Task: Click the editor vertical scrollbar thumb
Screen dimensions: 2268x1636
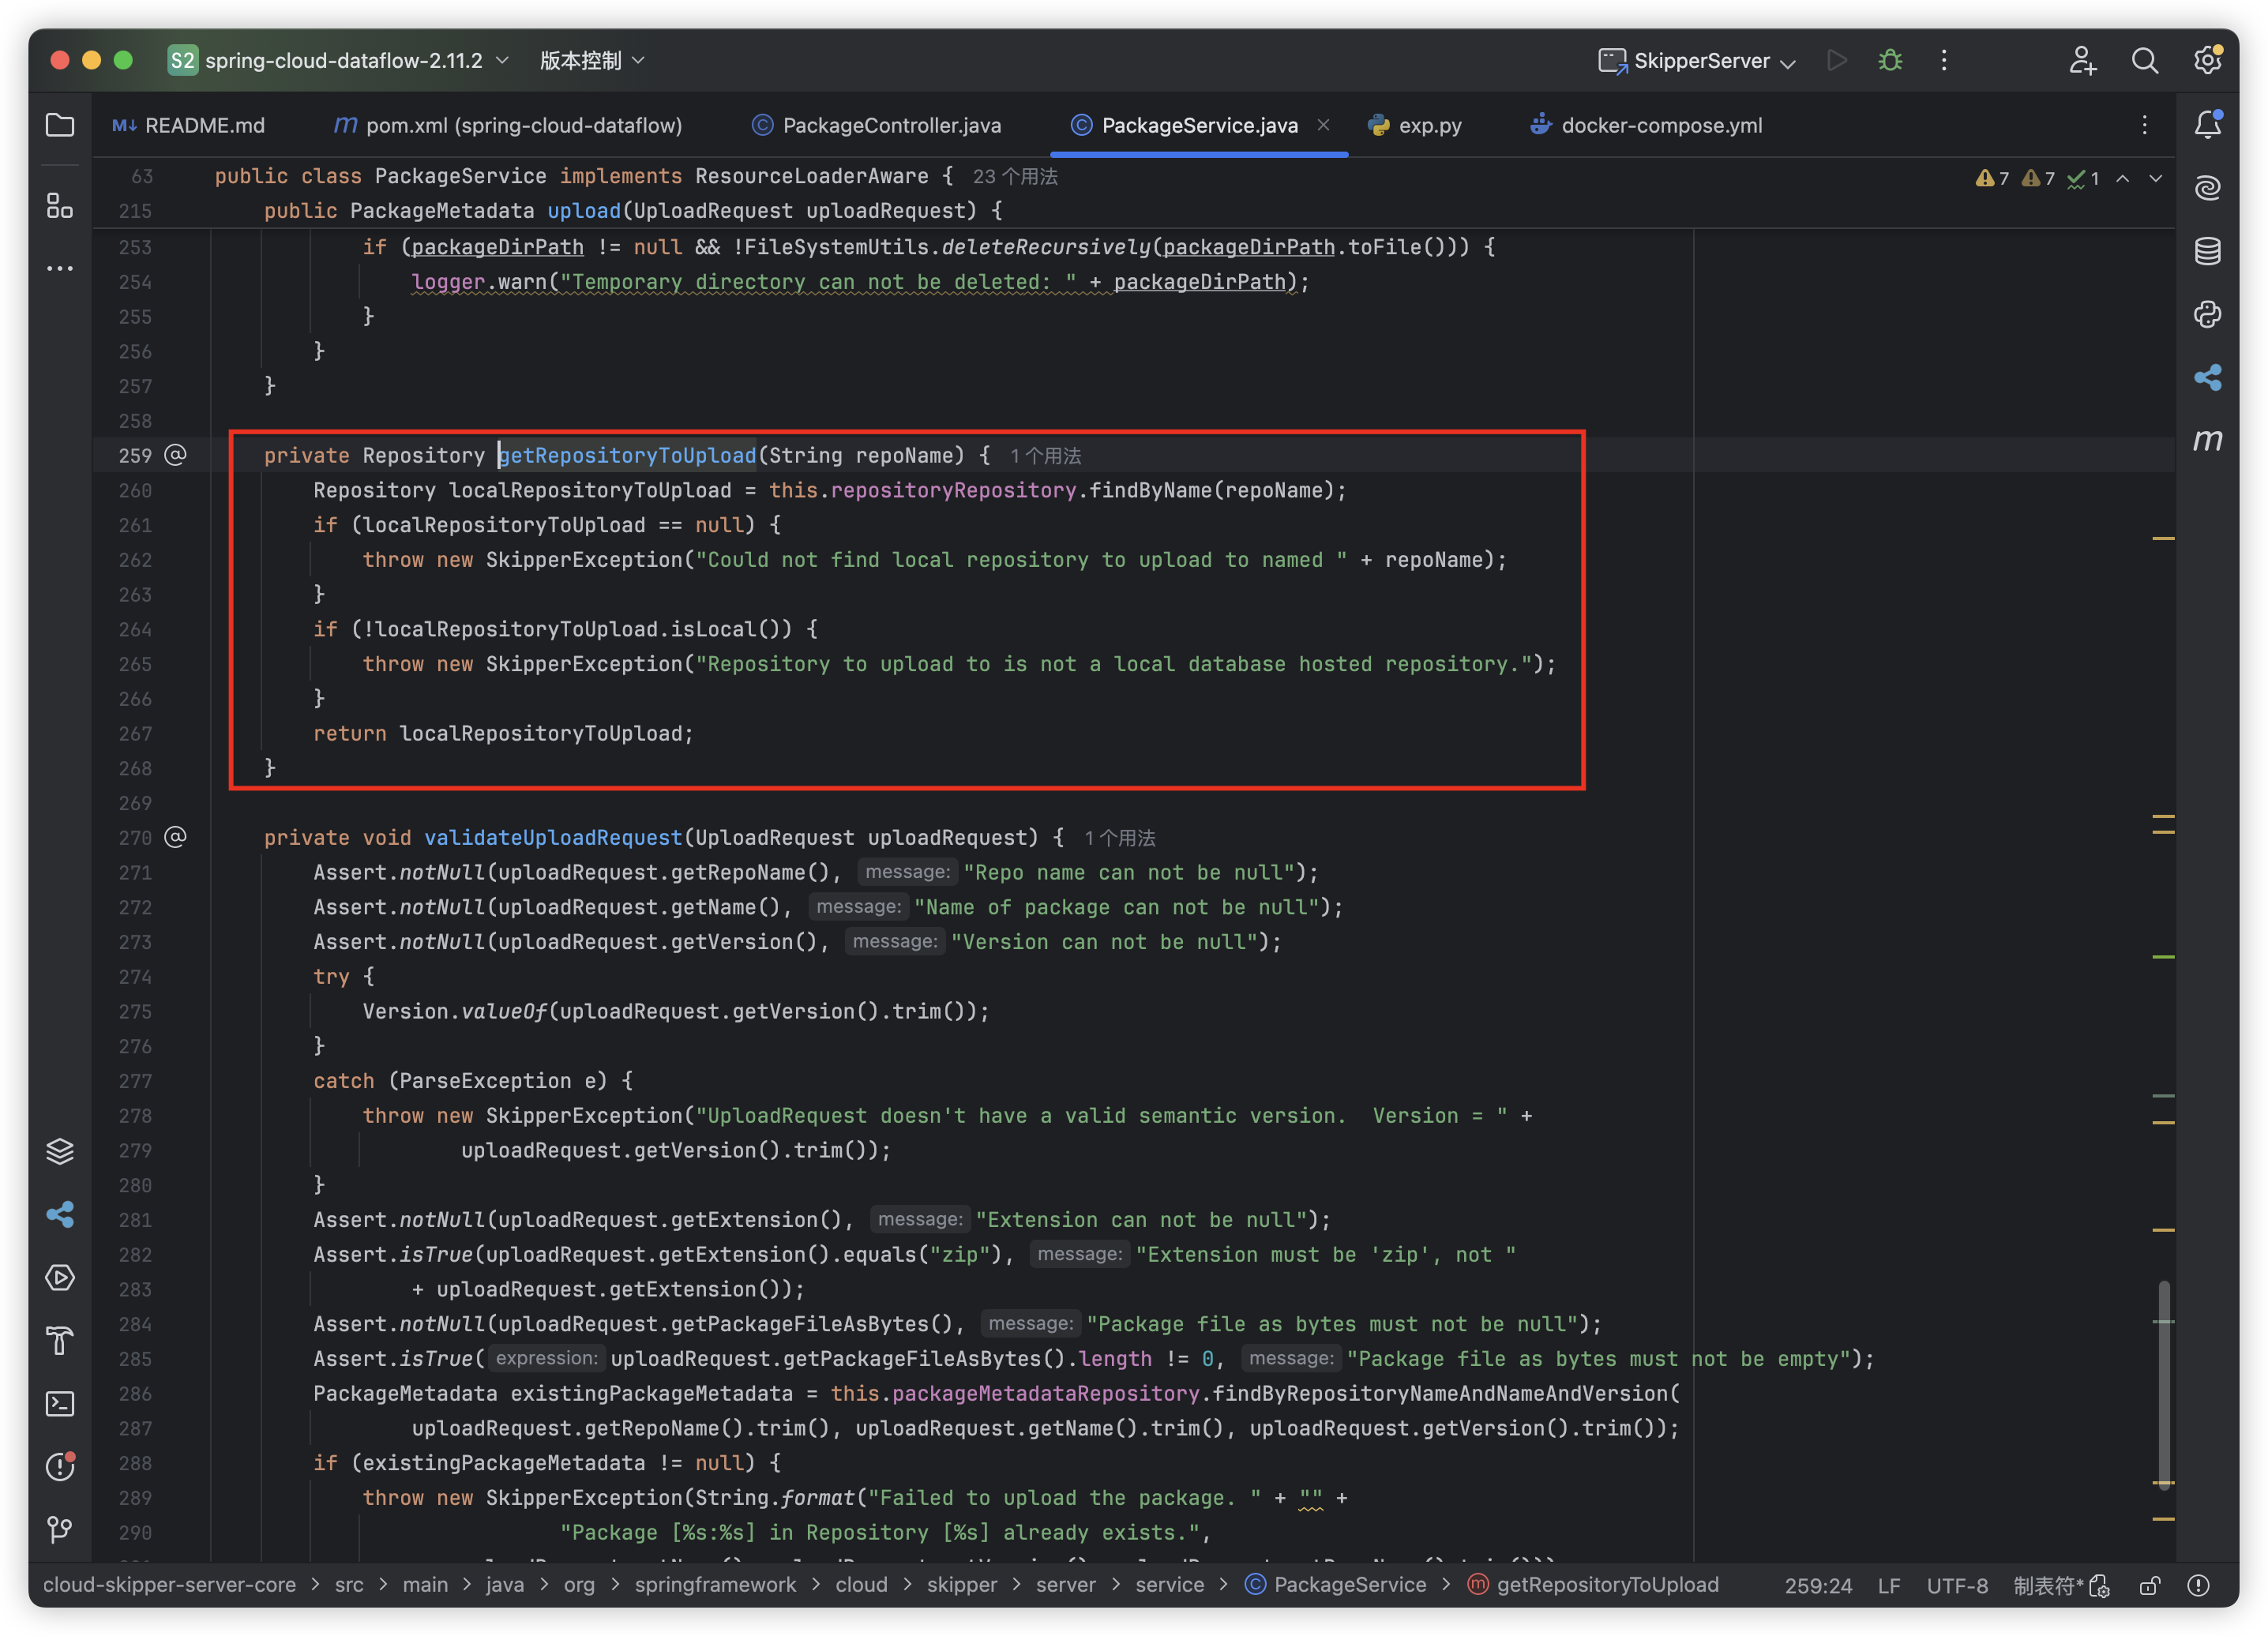Action: tap(2163, 1385)
